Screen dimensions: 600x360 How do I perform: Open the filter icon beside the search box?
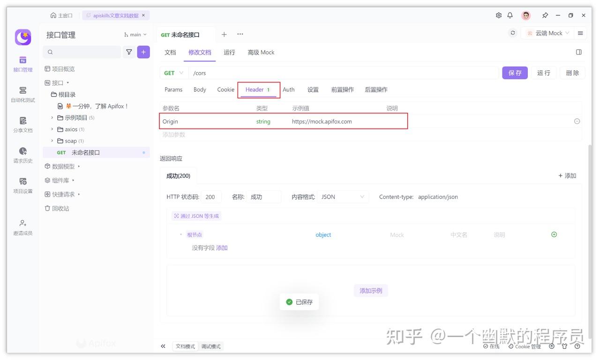click(129, 52)
